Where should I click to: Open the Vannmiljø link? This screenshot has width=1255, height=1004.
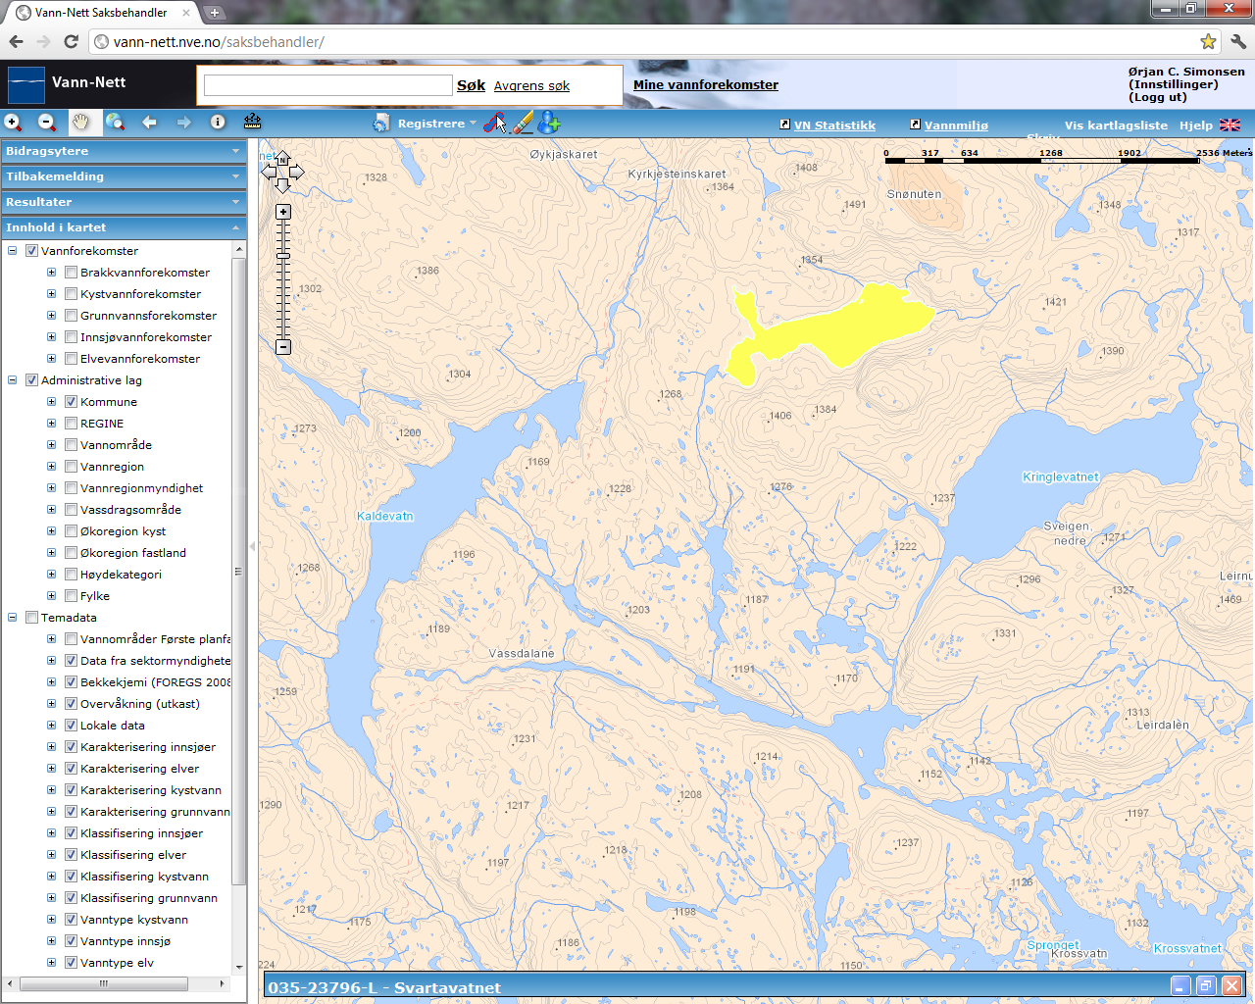click(956, 125)
